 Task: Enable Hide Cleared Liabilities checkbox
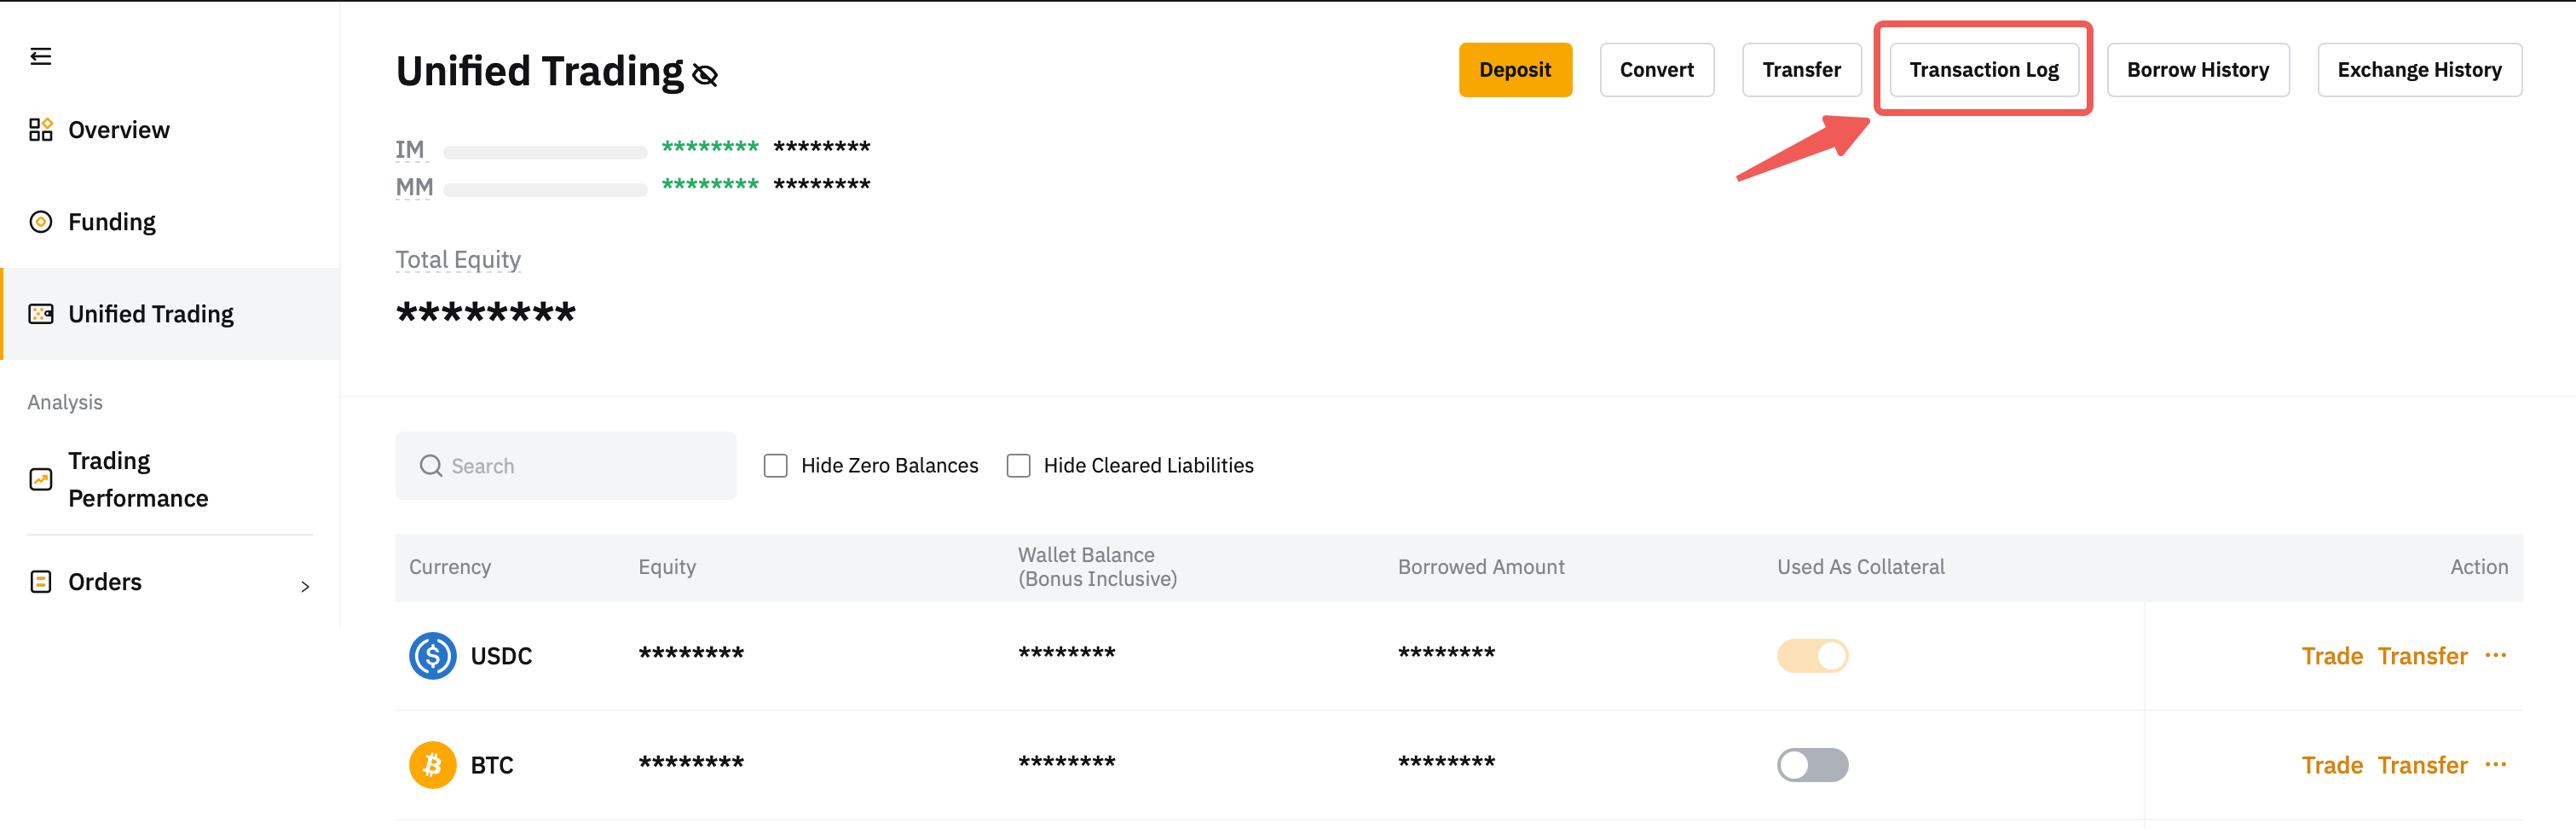[x=1018, y=466]
